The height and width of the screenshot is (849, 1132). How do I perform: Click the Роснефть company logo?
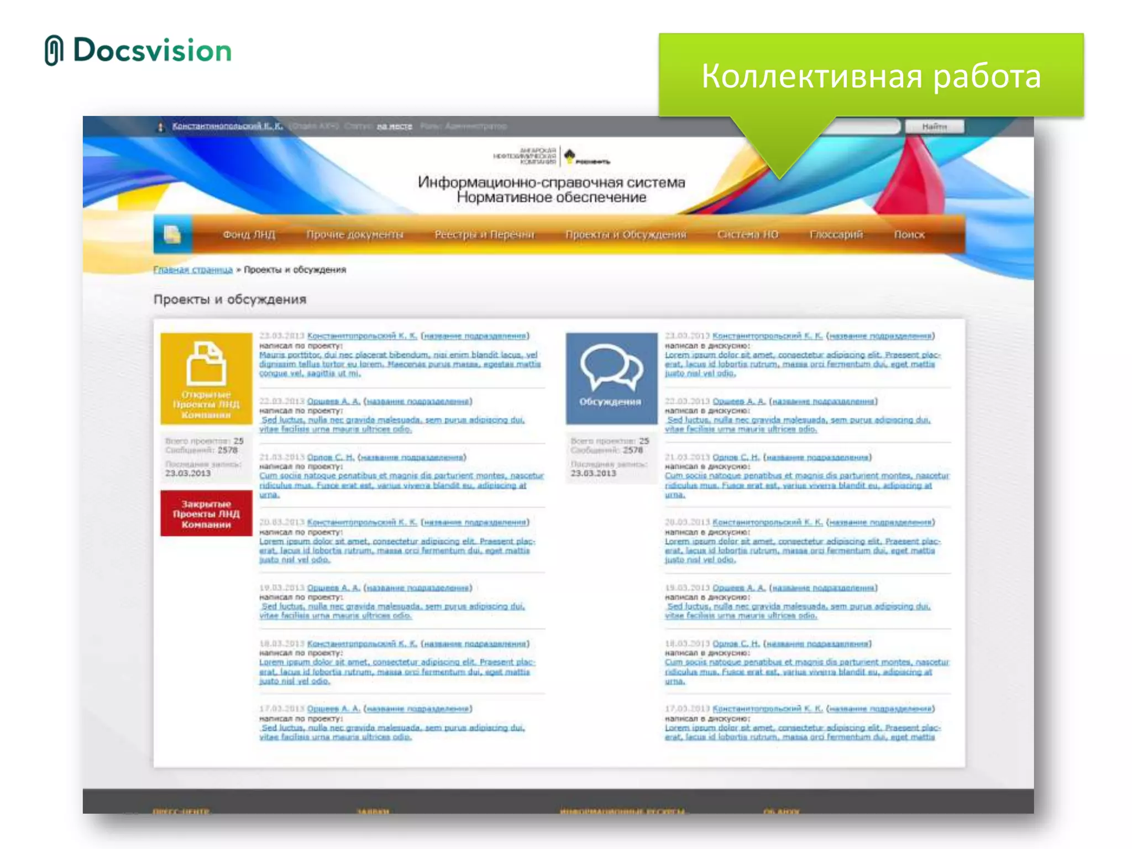coord(586,157)
